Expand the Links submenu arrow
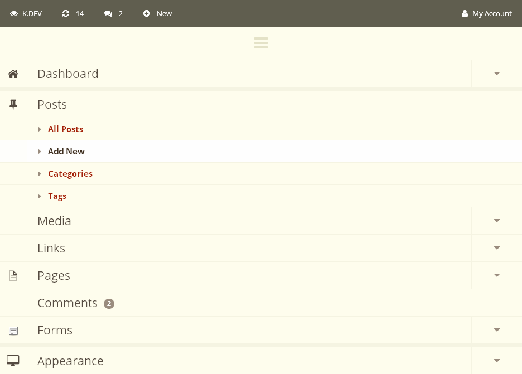 [497, 248]
